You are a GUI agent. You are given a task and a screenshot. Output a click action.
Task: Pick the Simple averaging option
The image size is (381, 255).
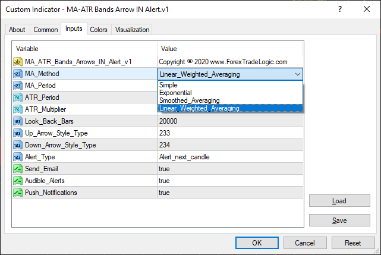168,85
